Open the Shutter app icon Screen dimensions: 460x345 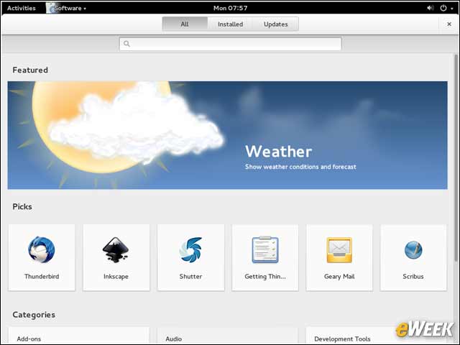pyautogui.click(x=190, y=249)
